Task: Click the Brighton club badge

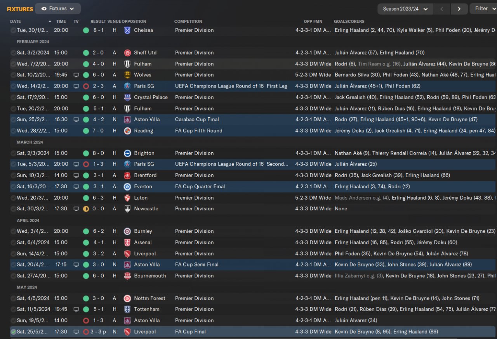Action: click(127, 153)
